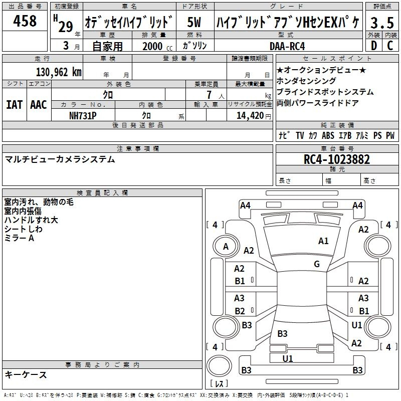Select color number NH731P
The width and height of the screenshot is (401, 401).
click(83, 116)
